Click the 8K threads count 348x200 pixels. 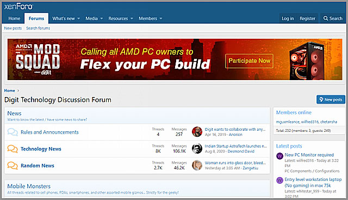158,151
